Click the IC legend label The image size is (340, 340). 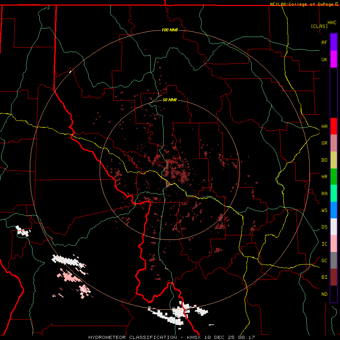point(324,244)
